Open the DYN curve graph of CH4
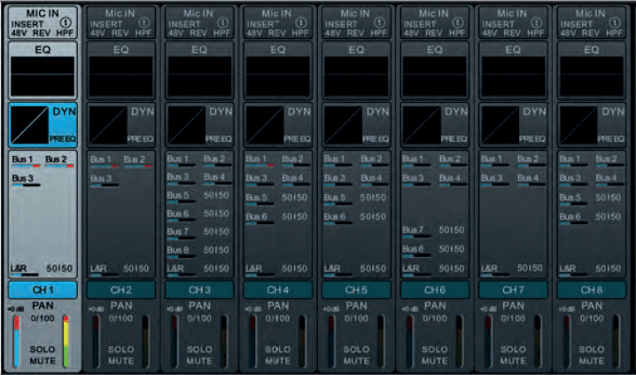This screenshot has width=636, height=375. [x=265, y=125]
